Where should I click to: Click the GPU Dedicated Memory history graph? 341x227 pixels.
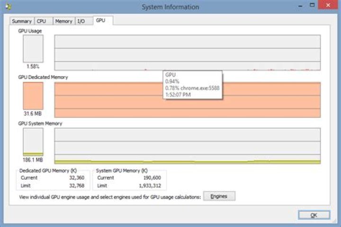click(x=188, y=100)
